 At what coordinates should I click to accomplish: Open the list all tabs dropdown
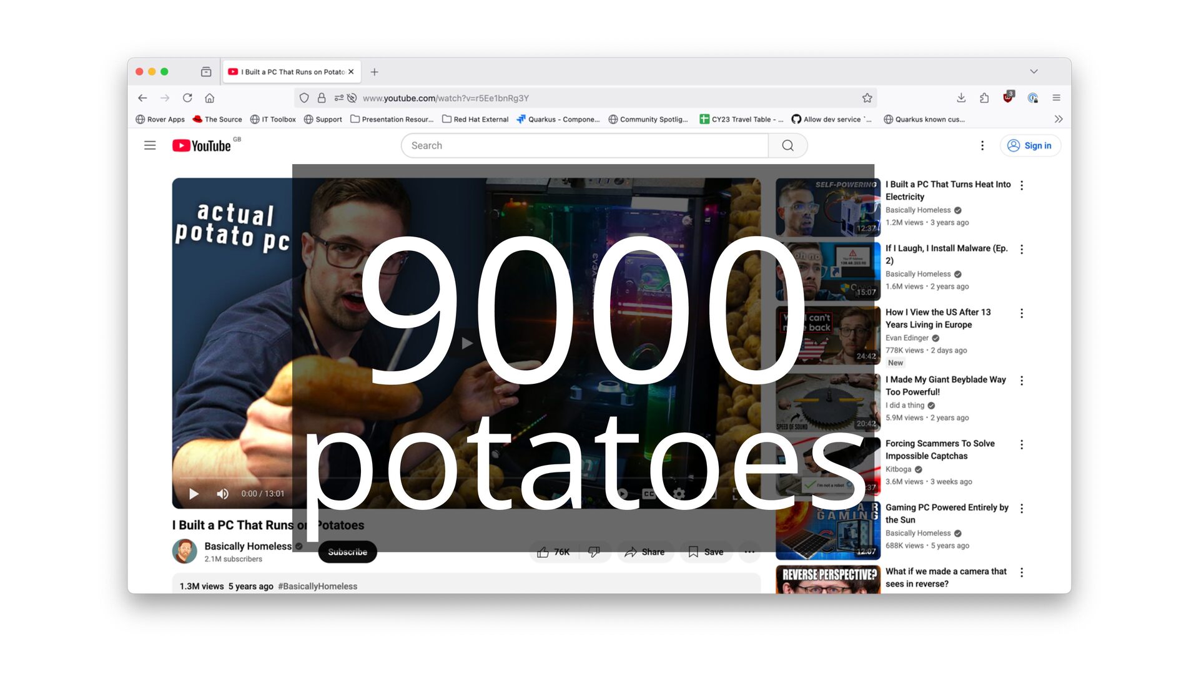tap(1034, 72)
